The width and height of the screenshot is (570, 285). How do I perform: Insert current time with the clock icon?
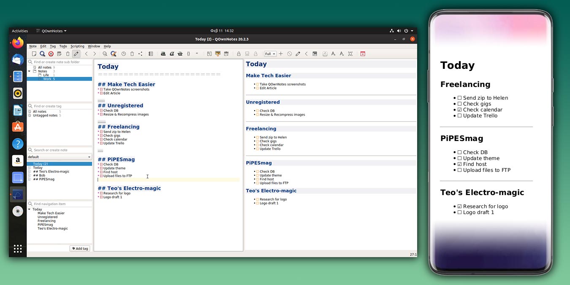pos(123,54)
